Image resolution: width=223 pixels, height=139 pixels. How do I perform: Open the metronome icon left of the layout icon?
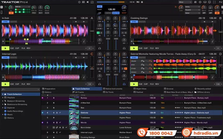point(79,2)
